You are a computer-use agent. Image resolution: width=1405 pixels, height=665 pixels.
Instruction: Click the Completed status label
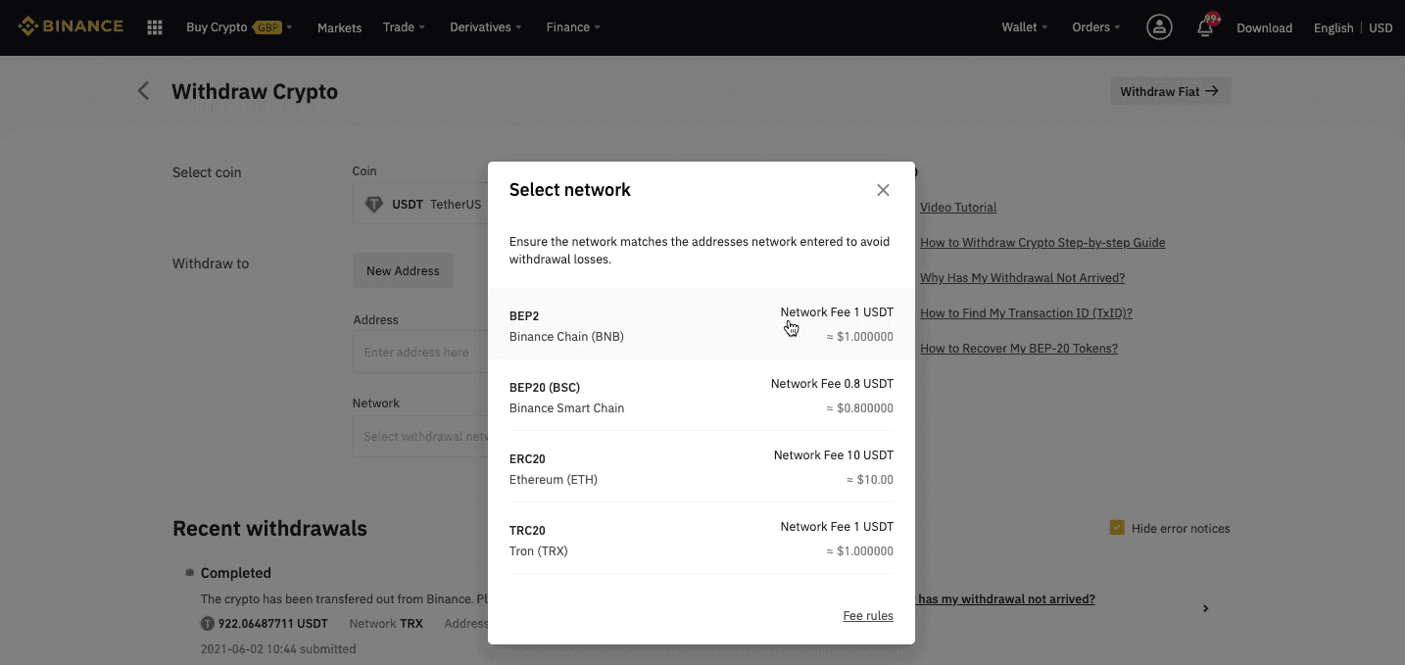pos(235,573)
